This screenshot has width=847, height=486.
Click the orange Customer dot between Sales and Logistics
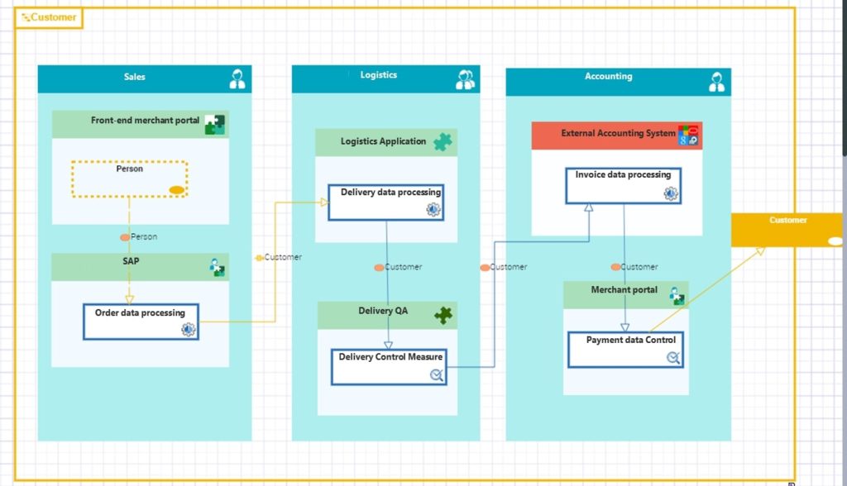259,257
